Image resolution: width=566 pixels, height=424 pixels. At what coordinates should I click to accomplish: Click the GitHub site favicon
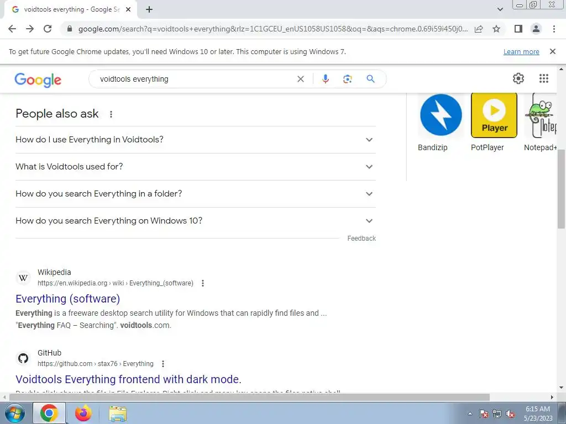[x=23, y=358]
